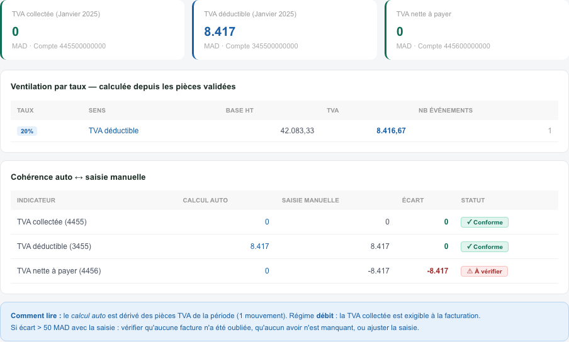The image size is (569, 342).
Task: Select the TVA déductible (3455) row label
Action: tap(54, 246)
